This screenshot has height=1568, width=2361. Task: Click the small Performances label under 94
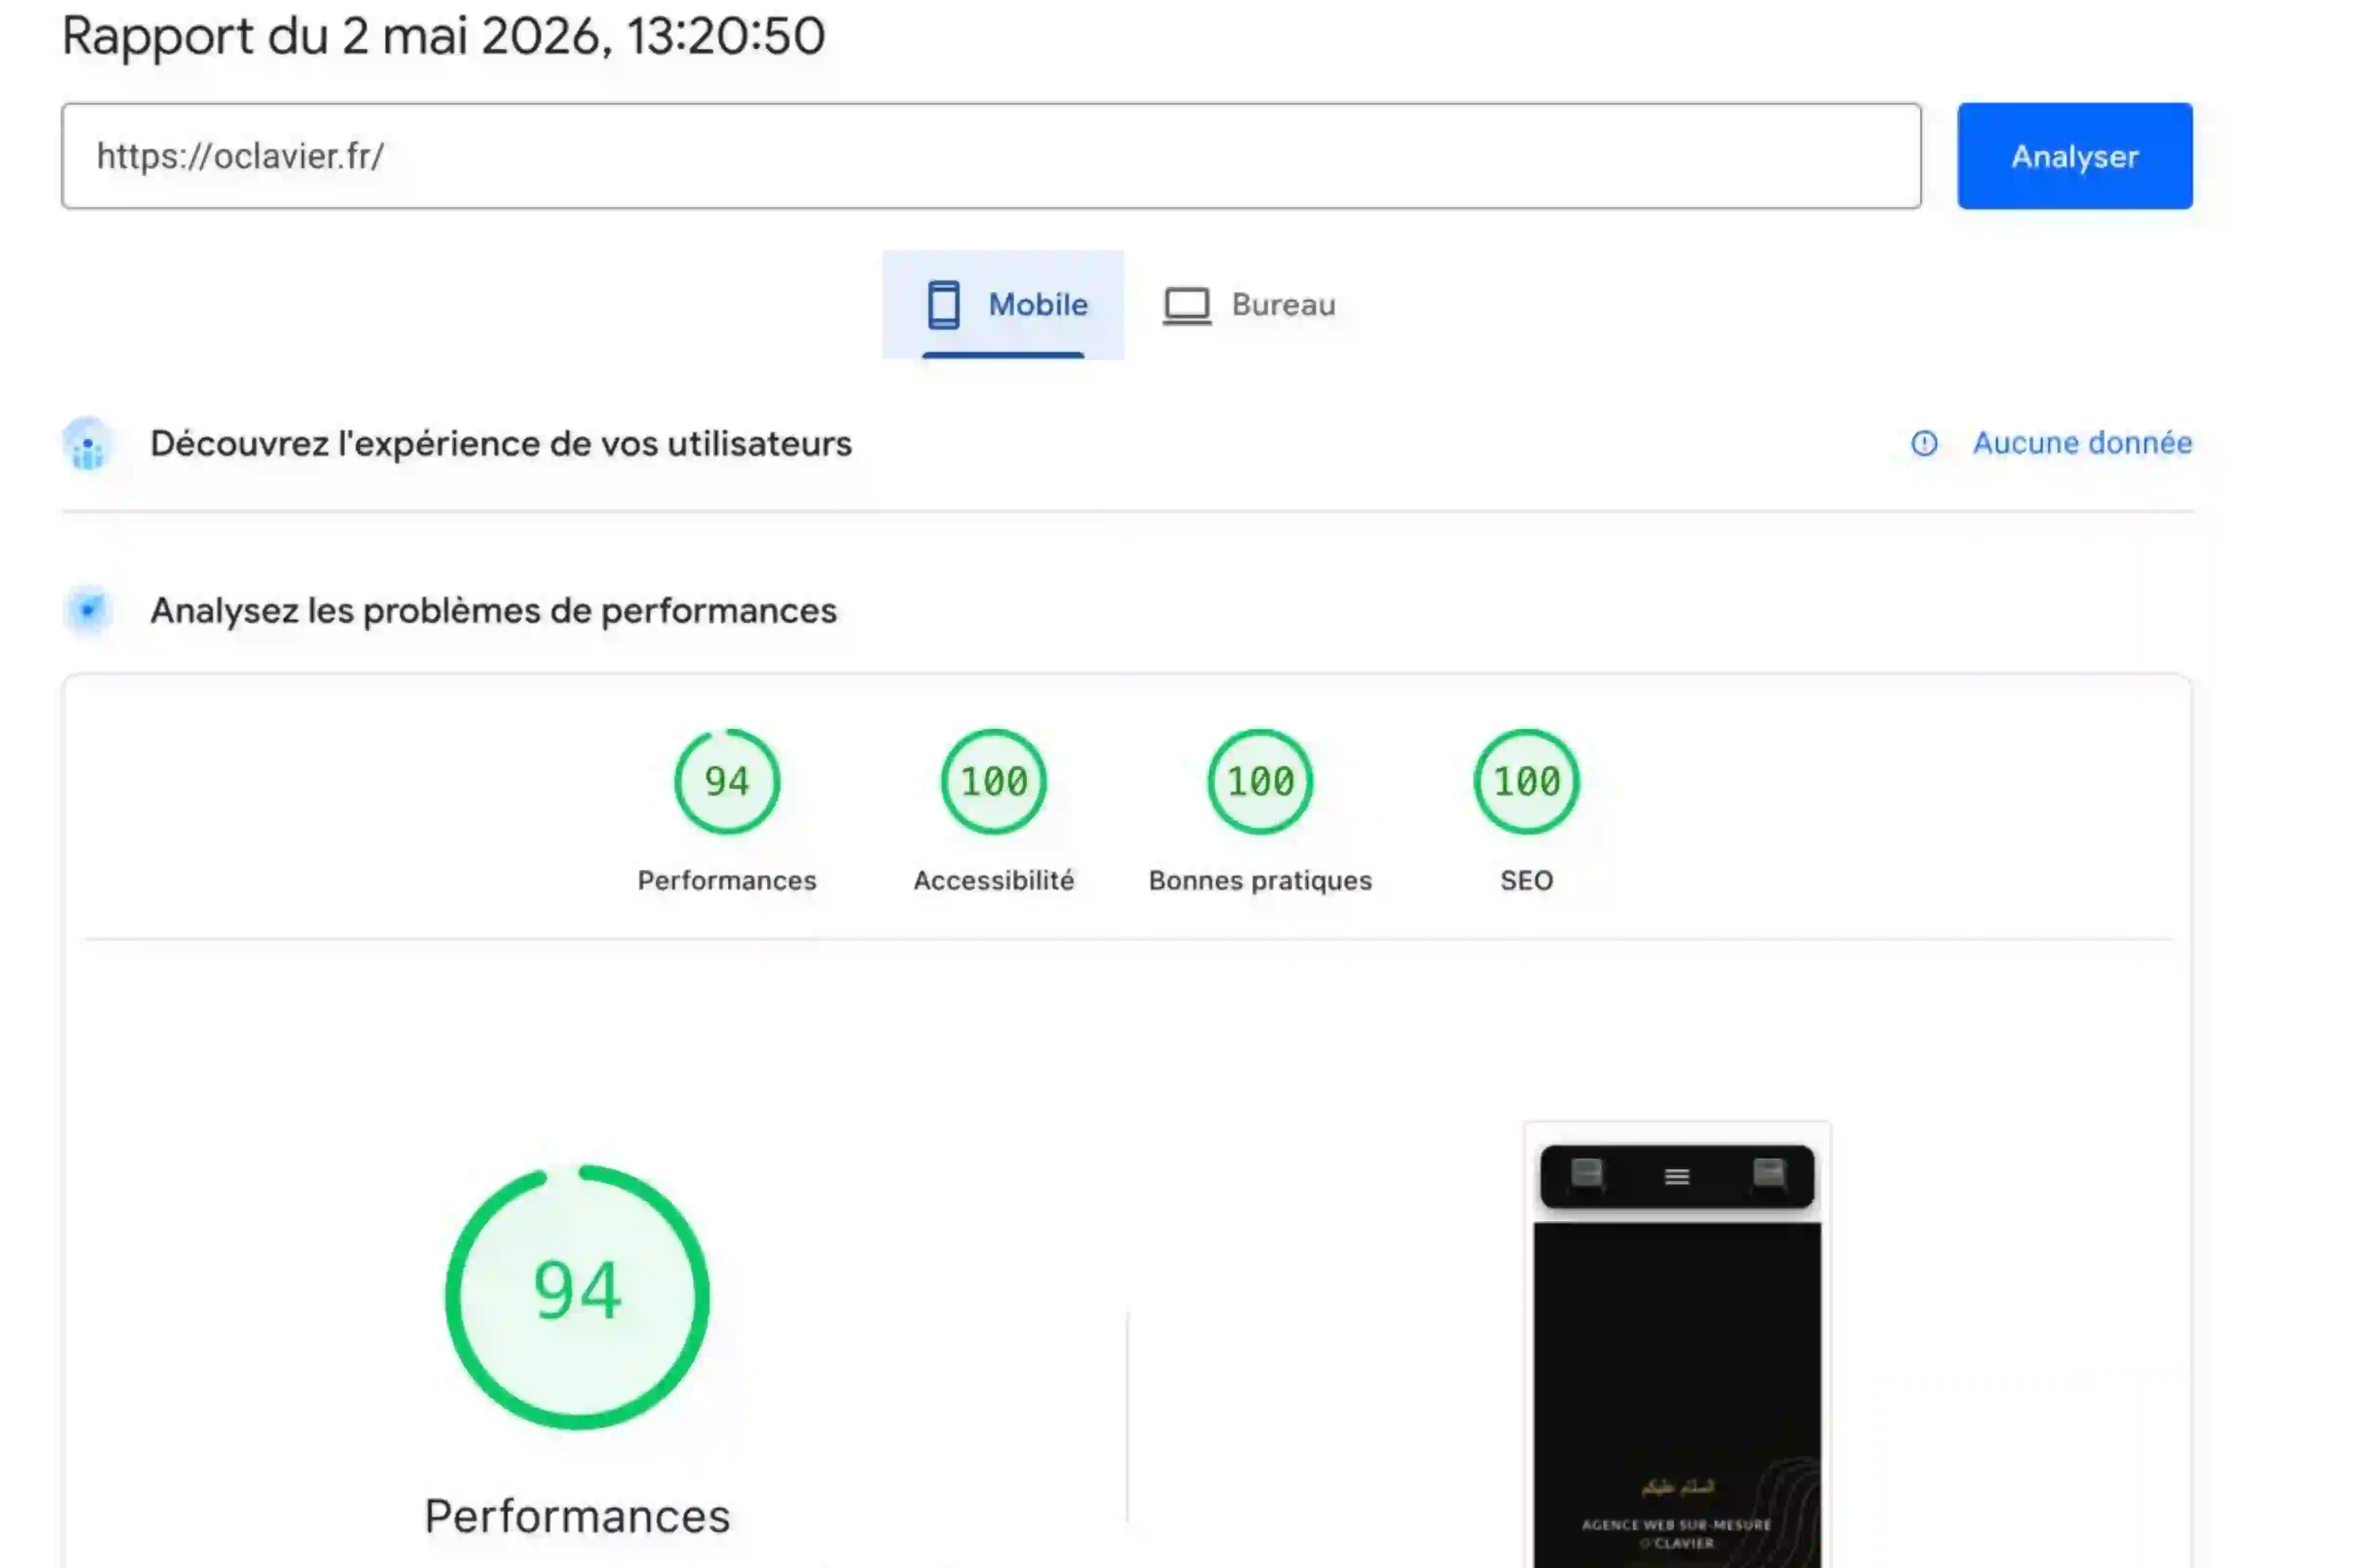coord(727,880)
